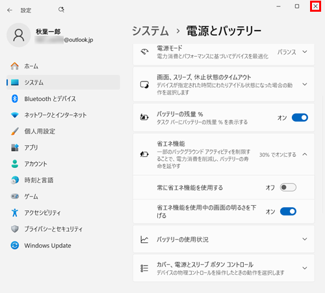Image resolution: width=325 pixels, height=293 pixels.
Task: Minimize the Settings window
Action: coord(279,7)
